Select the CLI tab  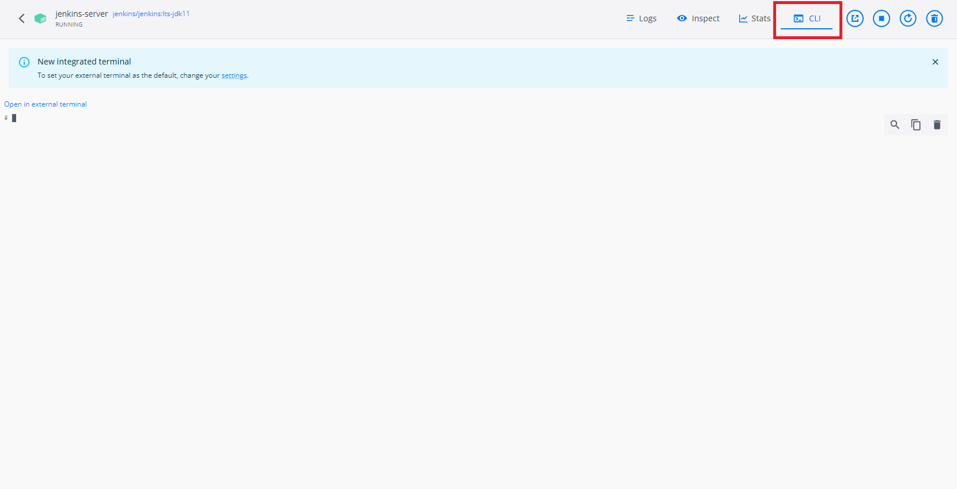(x=807, y=18)
